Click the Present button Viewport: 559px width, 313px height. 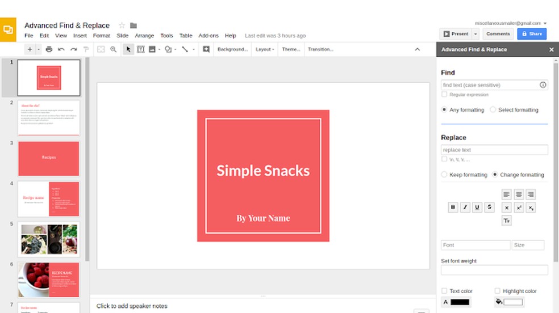456,34
